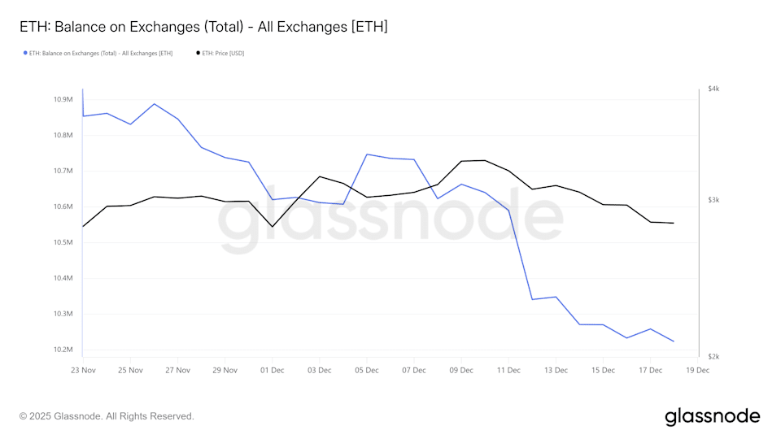Click the $2k price axis label
The width and height of the screenshot is (781, 439).
pos(714,357)
